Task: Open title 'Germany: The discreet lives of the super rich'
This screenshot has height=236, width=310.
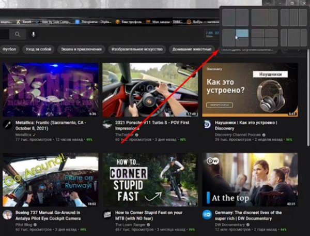Action: [249, 215]
